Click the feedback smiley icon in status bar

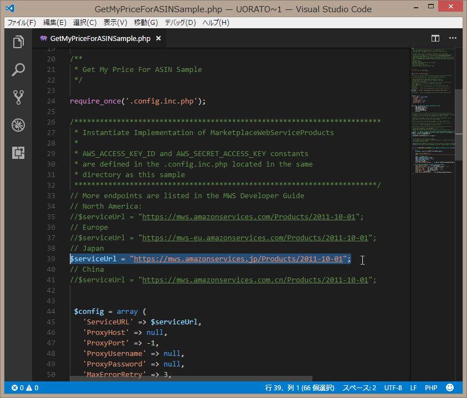[450, 387]
